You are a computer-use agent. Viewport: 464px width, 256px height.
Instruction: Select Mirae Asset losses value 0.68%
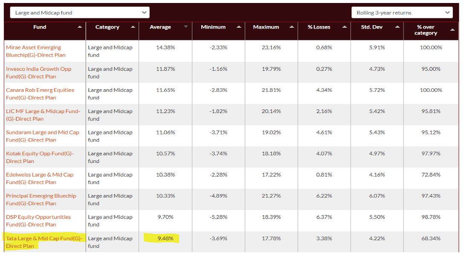324,47
